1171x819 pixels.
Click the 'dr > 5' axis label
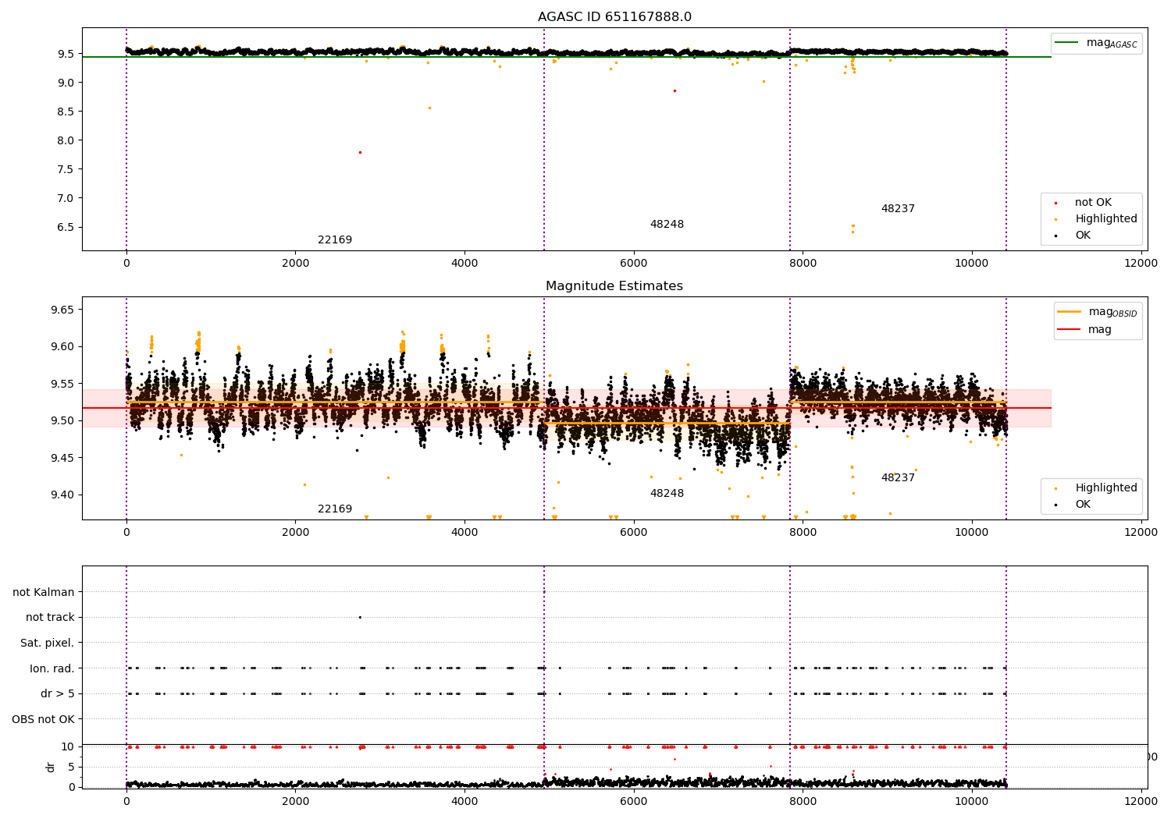point(58,693)
